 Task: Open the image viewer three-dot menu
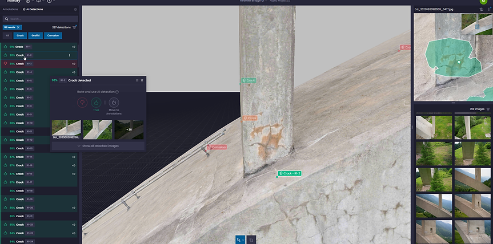[489, 10]
